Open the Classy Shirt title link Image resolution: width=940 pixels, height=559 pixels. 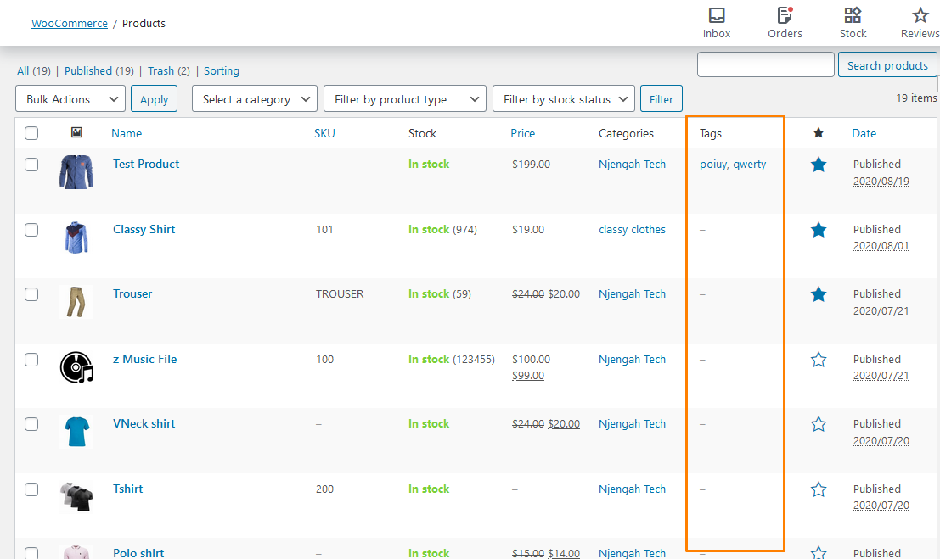click(x=144, y=230)
